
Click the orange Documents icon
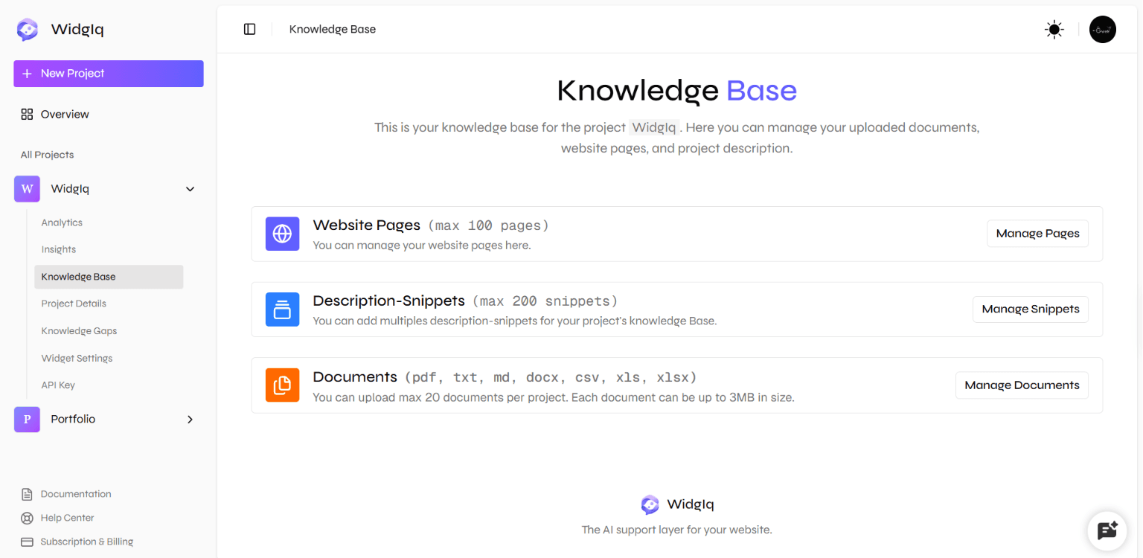tap(282, 385)
